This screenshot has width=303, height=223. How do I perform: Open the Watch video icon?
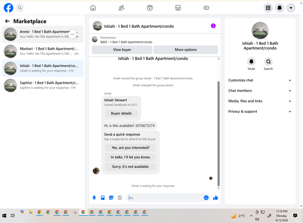150,8
